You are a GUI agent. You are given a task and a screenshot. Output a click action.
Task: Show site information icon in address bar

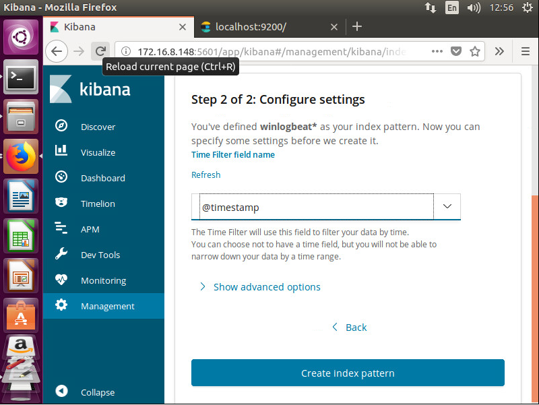(x=126, y=52)
